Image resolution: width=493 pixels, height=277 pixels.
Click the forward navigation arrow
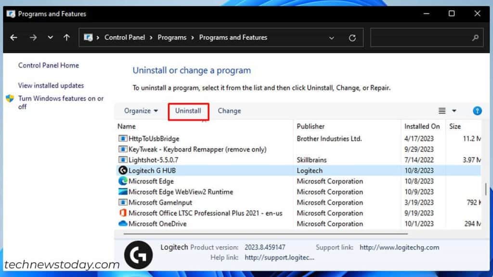click(x=33, y=38)
